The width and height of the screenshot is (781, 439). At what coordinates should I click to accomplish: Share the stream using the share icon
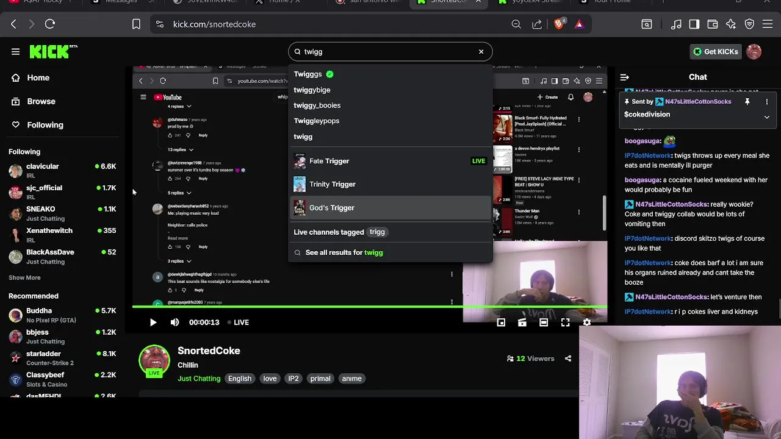568,359
